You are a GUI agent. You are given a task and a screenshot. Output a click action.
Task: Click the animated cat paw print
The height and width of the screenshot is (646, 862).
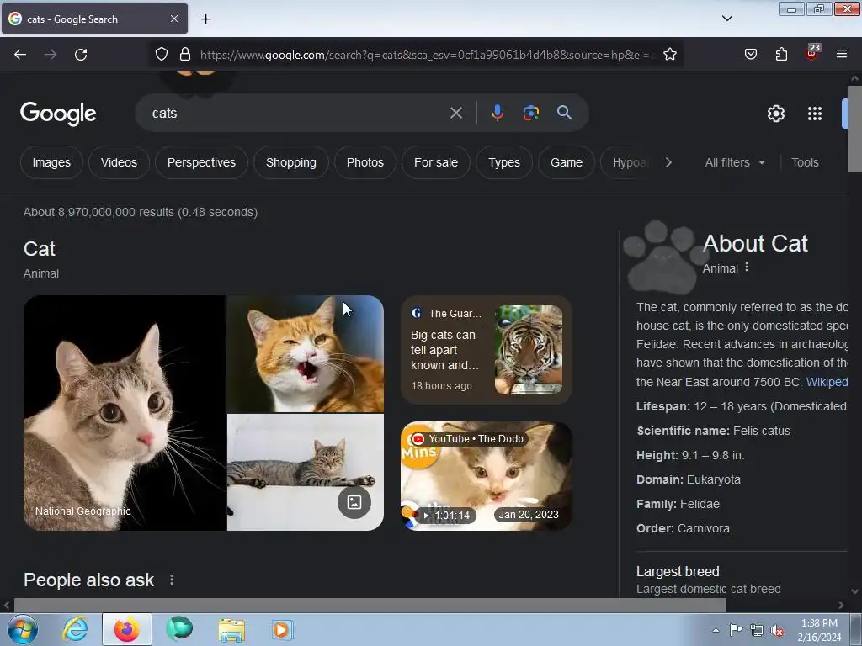coord(665,257)
